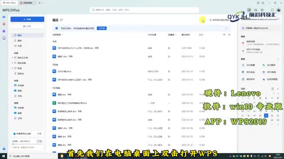
Task: Expand the 标签 tree arrow
Action: (x=12, y=68)
